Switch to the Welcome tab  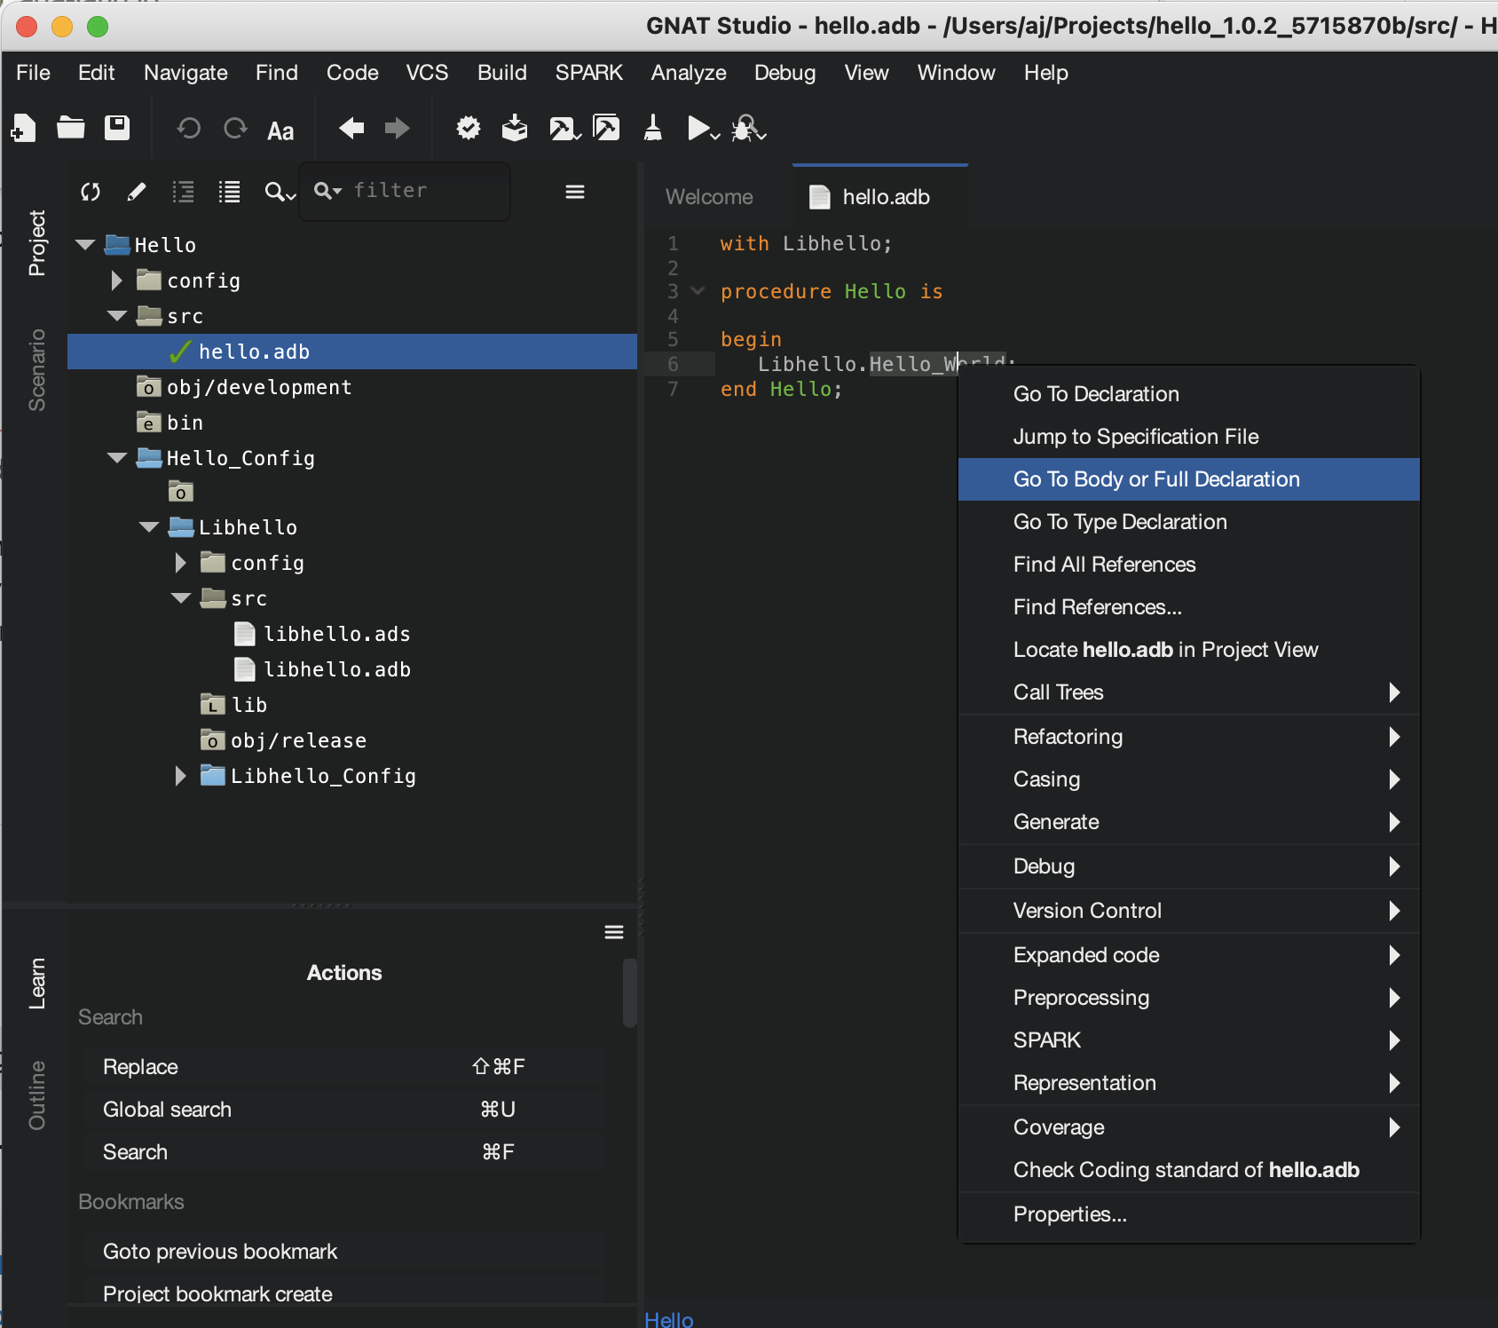pyautogui.click(x=709, y=197)
